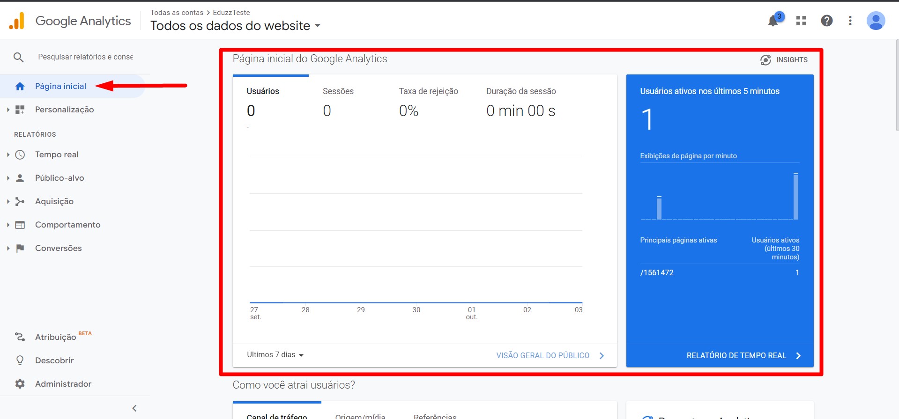This screenshot has height=419, width=899.
Task: Click the search magnifier icon
Action: point(18,57)
